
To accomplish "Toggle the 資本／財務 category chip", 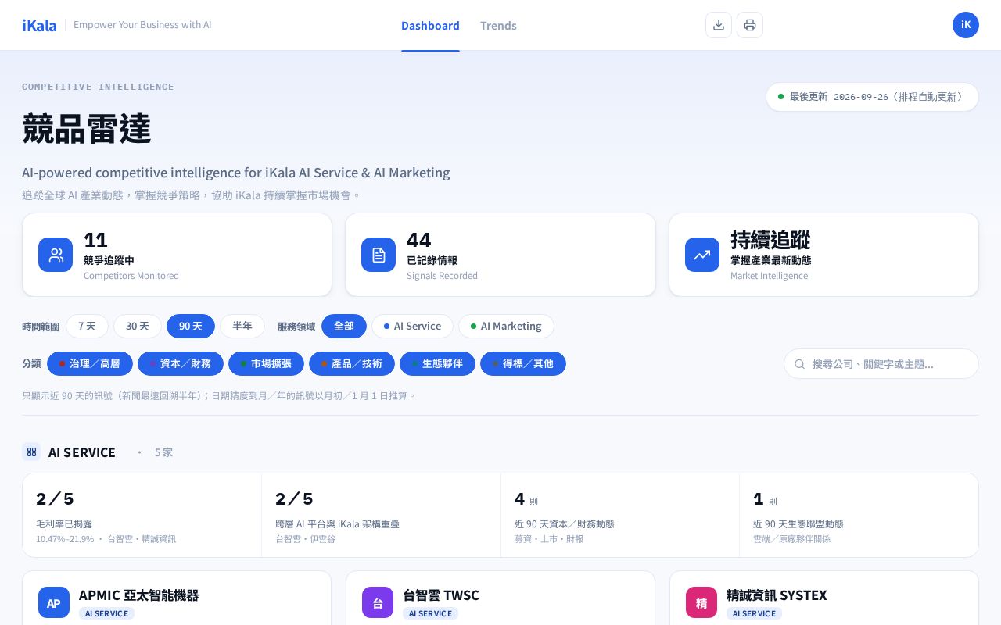I will click(x=181, y=363).
